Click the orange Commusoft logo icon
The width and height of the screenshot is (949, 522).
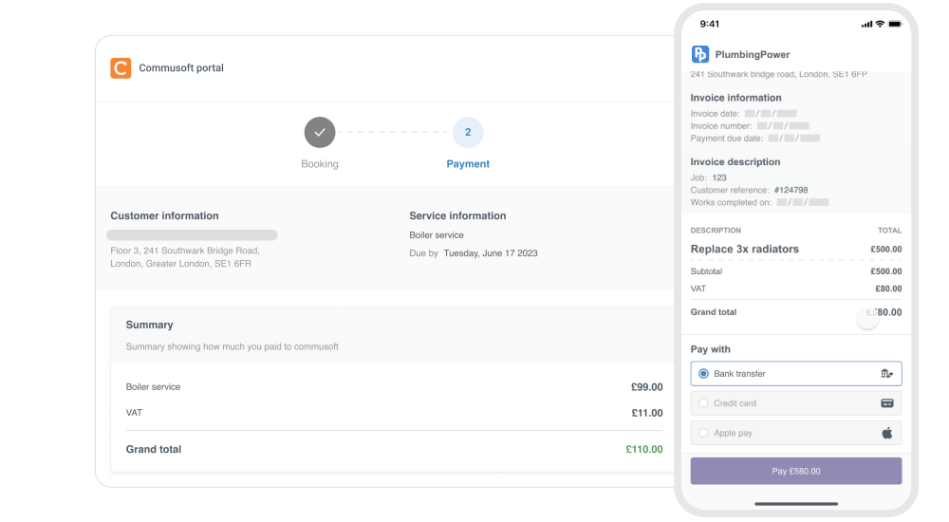121,68
